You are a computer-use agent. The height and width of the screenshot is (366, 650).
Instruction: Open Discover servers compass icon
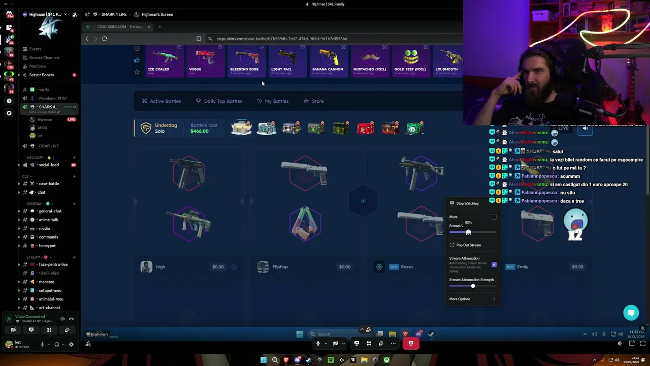pos(9,113)
